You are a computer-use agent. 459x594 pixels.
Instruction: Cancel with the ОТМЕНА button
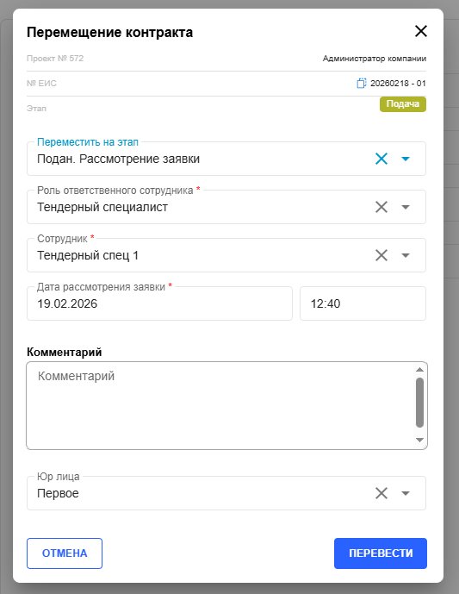click(65, 553)
